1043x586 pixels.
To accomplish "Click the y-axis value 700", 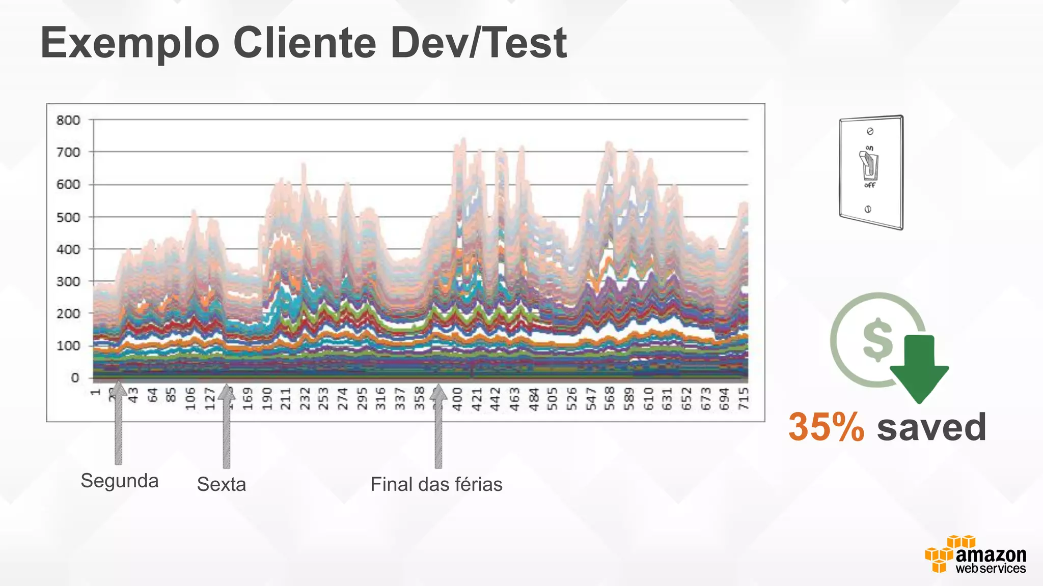I will click(68, 152).
